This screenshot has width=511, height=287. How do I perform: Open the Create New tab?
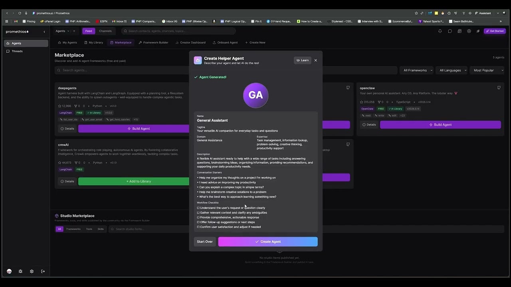coord(255,42)
